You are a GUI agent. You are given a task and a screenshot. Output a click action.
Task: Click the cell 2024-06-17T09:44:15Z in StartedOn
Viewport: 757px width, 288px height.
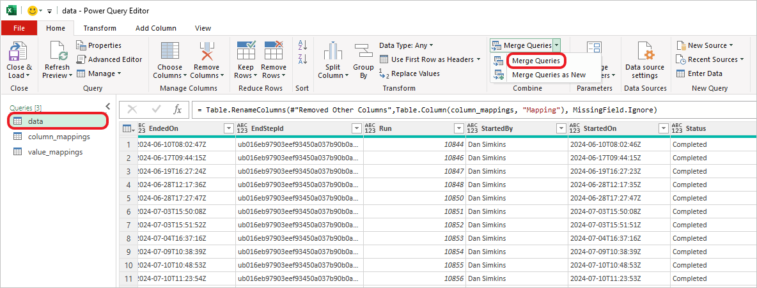[x=620, y=158]
